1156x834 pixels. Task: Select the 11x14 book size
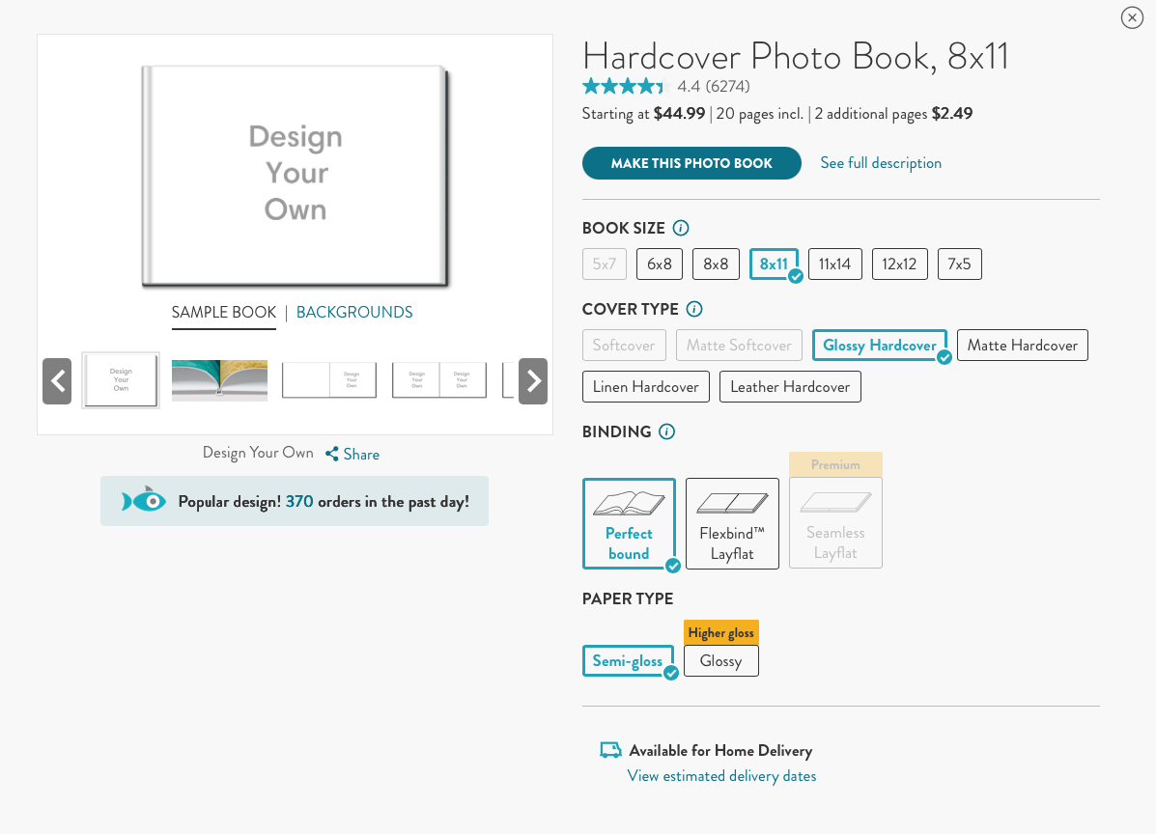(834, 264)
